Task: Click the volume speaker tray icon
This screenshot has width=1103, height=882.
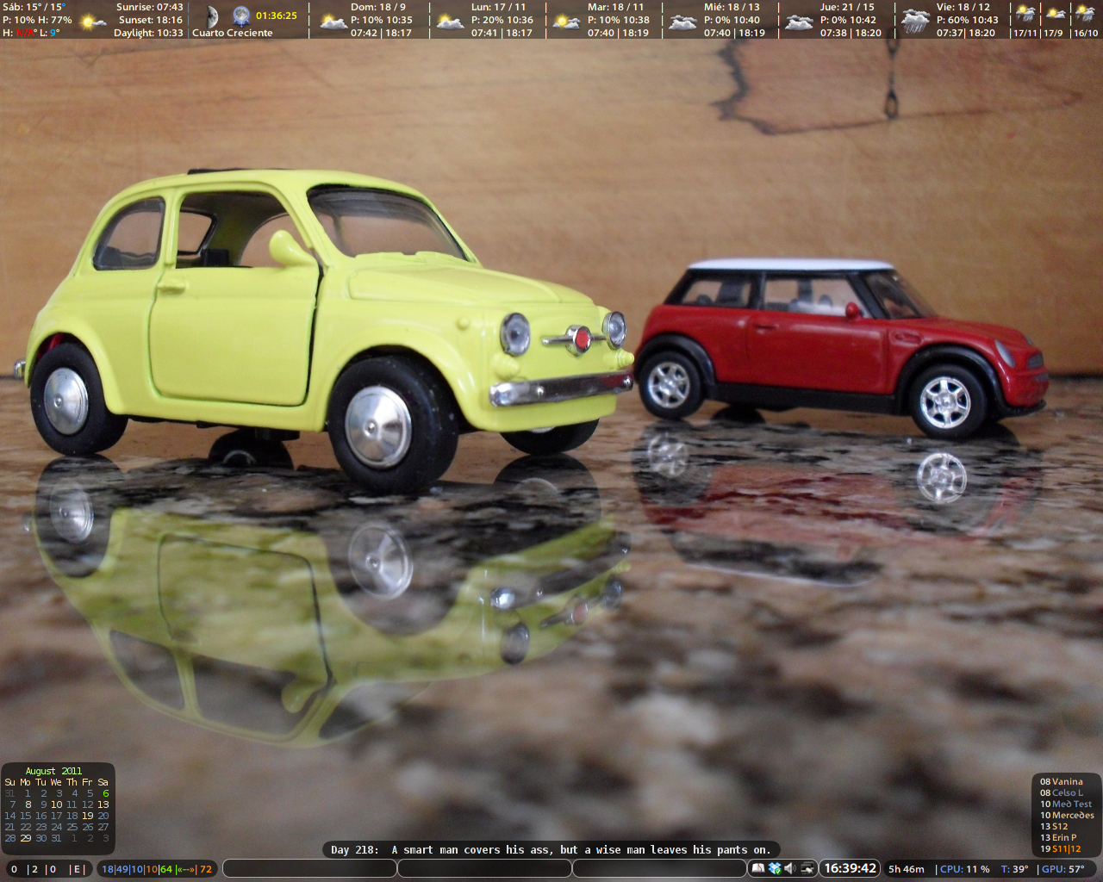Action: 790,868
